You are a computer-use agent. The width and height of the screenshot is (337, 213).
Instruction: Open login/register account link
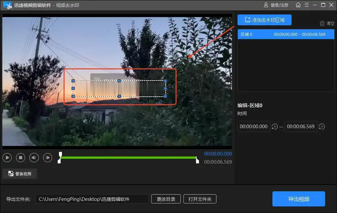click(x=276, y=5)
